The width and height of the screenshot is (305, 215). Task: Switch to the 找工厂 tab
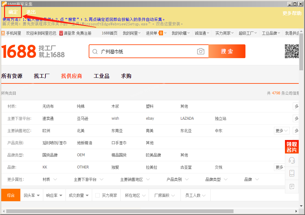click(x=42, y=76)
